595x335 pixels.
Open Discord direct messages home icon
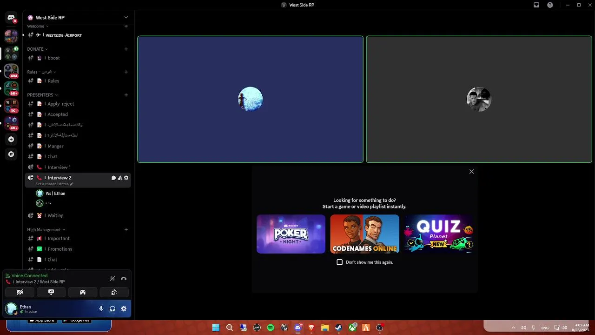click(11, 17)
